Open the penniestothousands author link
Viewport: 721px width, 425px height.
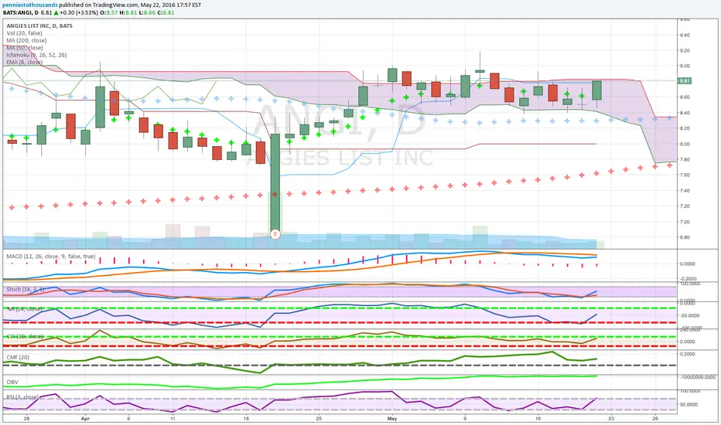(x=30, y=5)
